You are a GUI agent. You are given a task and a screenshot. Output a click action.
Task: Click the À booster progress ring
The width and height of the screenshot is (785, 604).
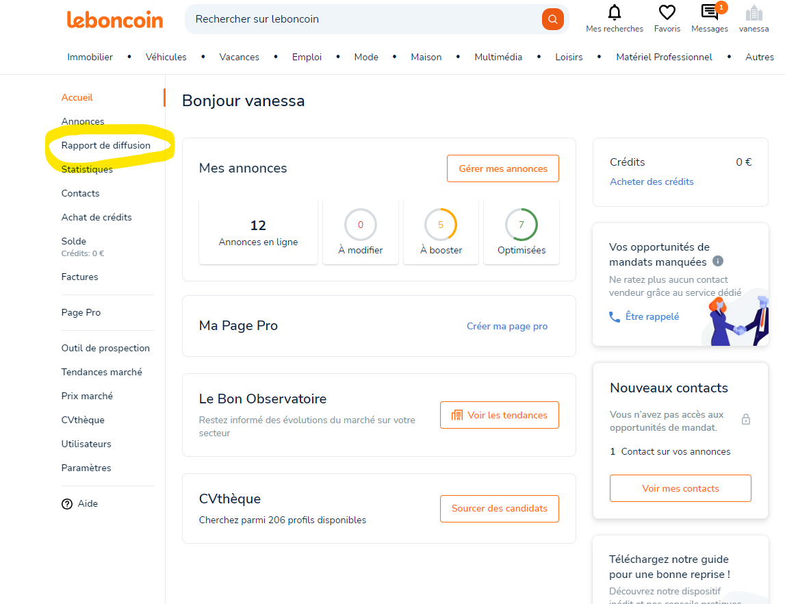click(x=441, y=225)
